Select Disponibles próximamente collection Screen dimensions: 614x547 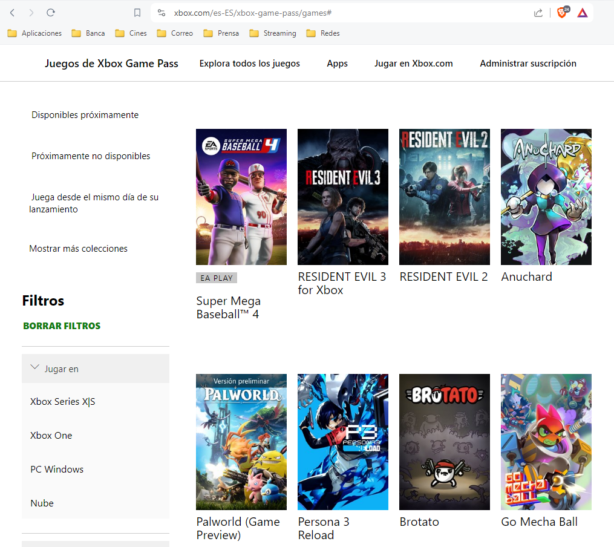click(85, 115)
